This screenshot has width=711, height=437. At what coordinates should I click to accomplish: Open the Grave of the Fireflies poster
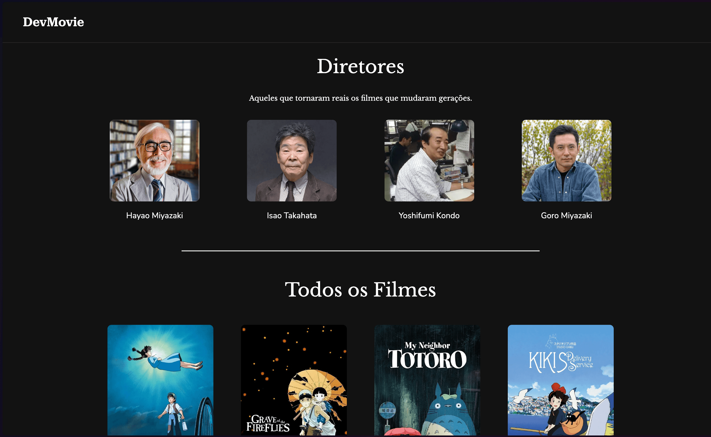coord(294,380)
